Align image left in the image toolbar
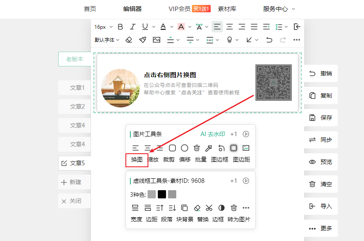Viewport: 364px width, 241px height. (x=135, y=148)
